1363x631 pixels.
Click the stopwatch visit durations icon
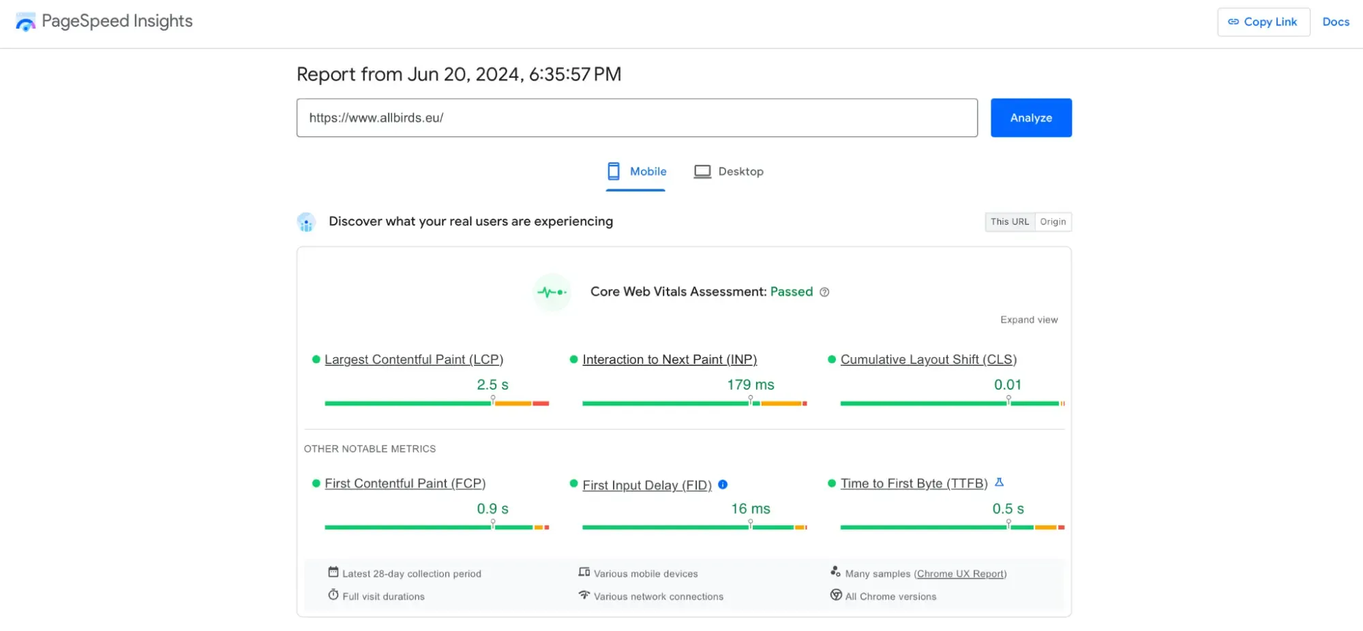333,595
